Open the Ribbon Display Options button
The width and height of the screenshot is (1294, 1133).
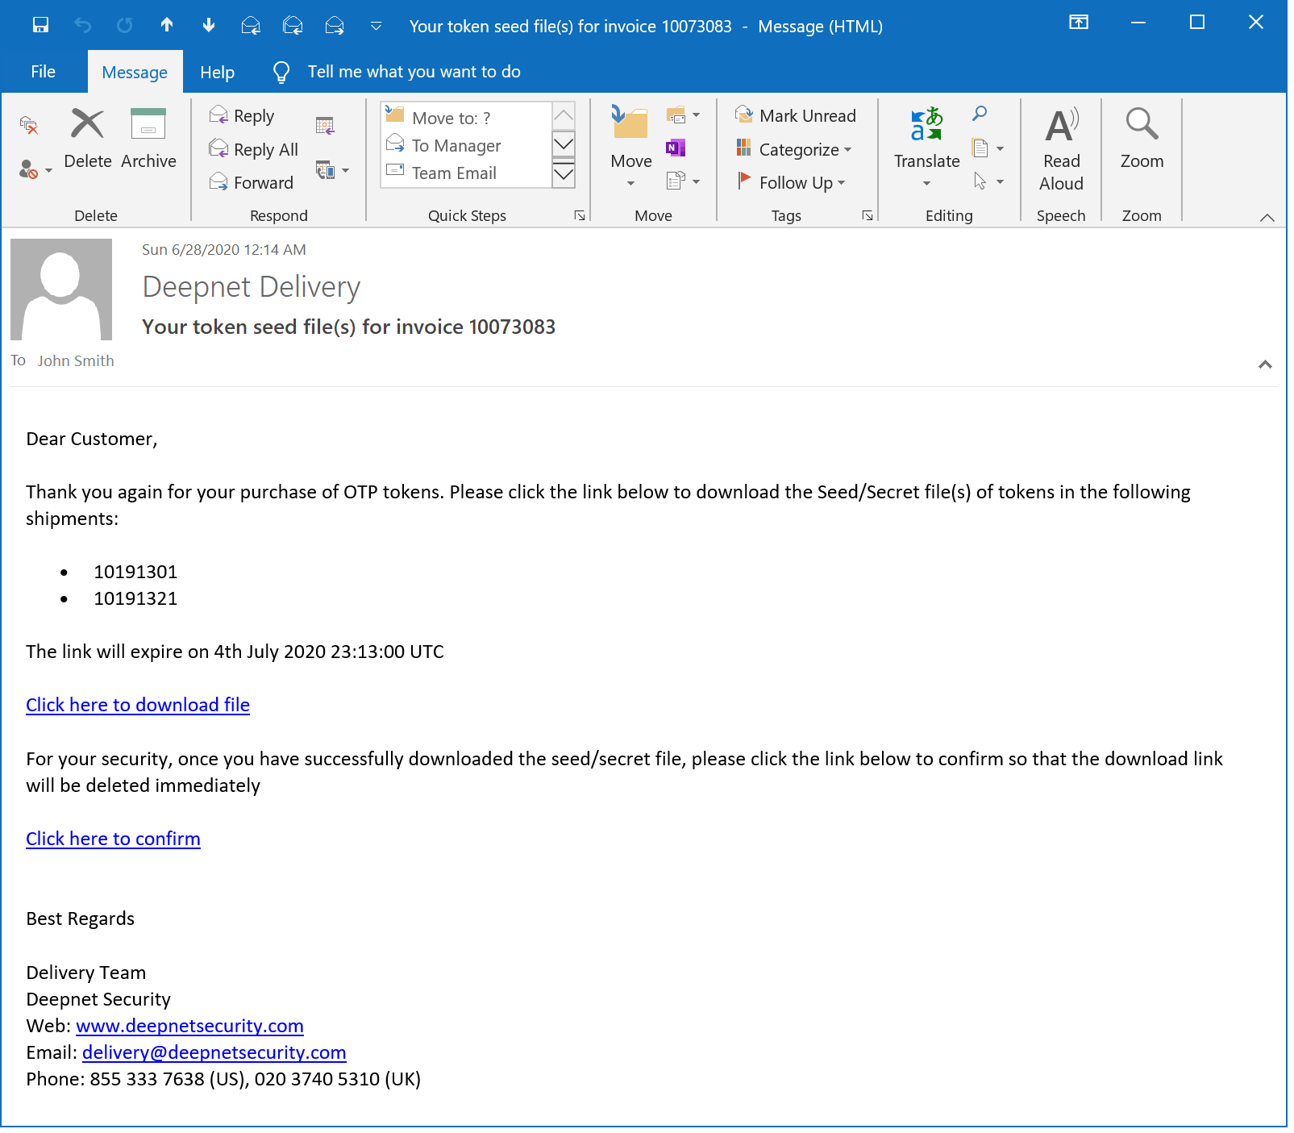(x=1079, y=23)
